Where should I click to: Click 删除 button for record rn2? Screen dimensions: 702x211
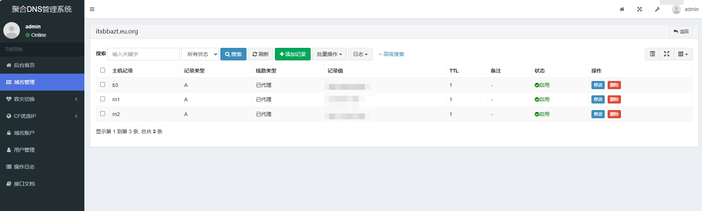coord(614,114)
